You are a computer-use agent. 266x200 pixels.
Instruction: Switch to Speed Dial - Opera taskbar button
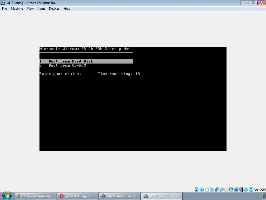(77, 196)
